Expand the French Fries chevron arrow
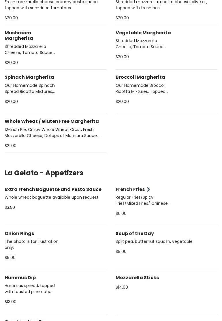The height and width of the screenshot is (321, 222). (x=148, y=189)
